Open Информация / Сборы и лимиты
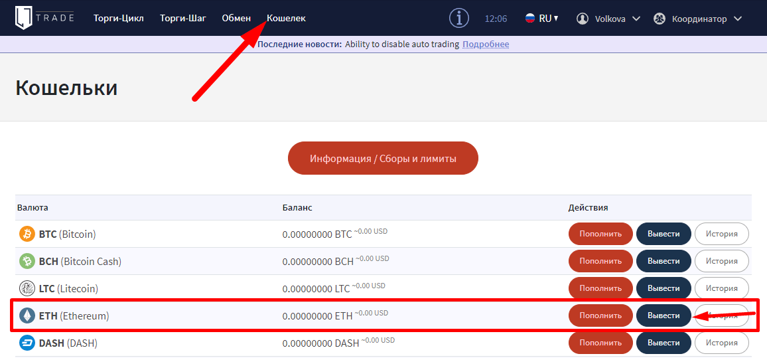The image size is (767, 358). [x=383, y=158]
